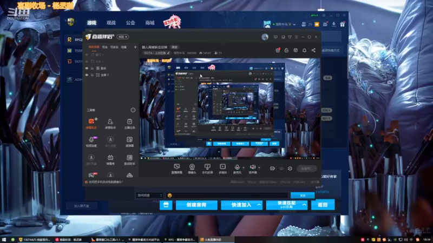The width and height of the screenshot is (433, 243).
Task: Click the gift box icon with red badge
Action: (x=278, y=50)
